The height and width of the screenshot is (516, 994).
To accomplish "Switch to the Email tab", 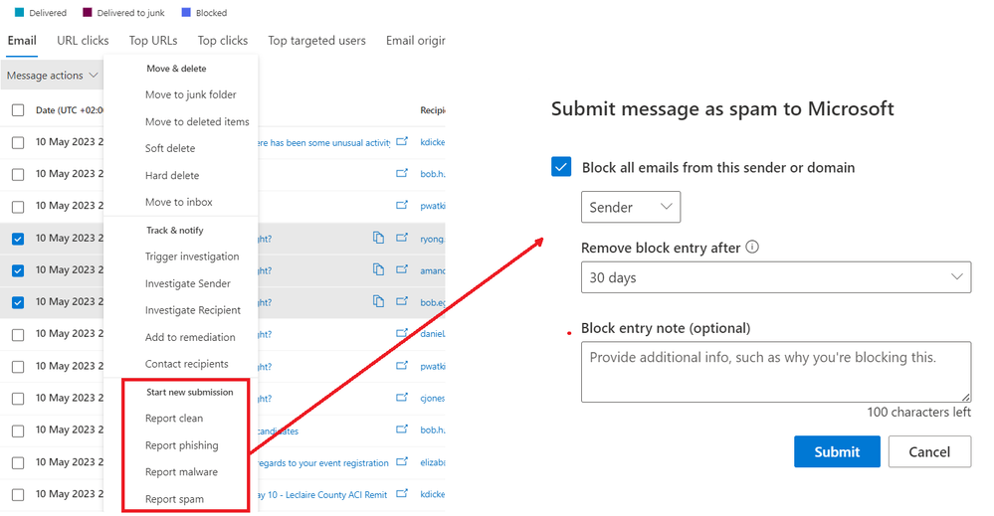I will tap(22, 41).
